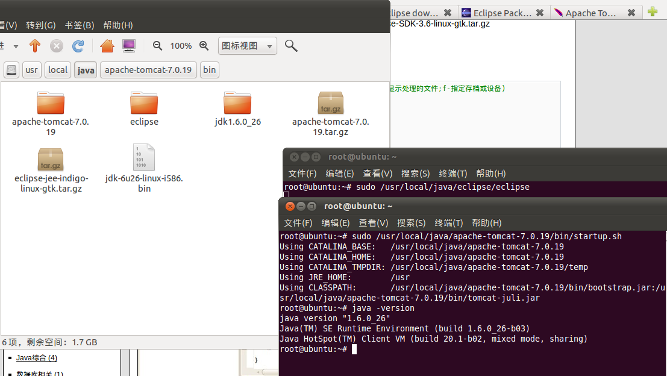Open 搜索(S) menu in the front terminal
The width and height of the screenshot is (667, 376).
412,223
